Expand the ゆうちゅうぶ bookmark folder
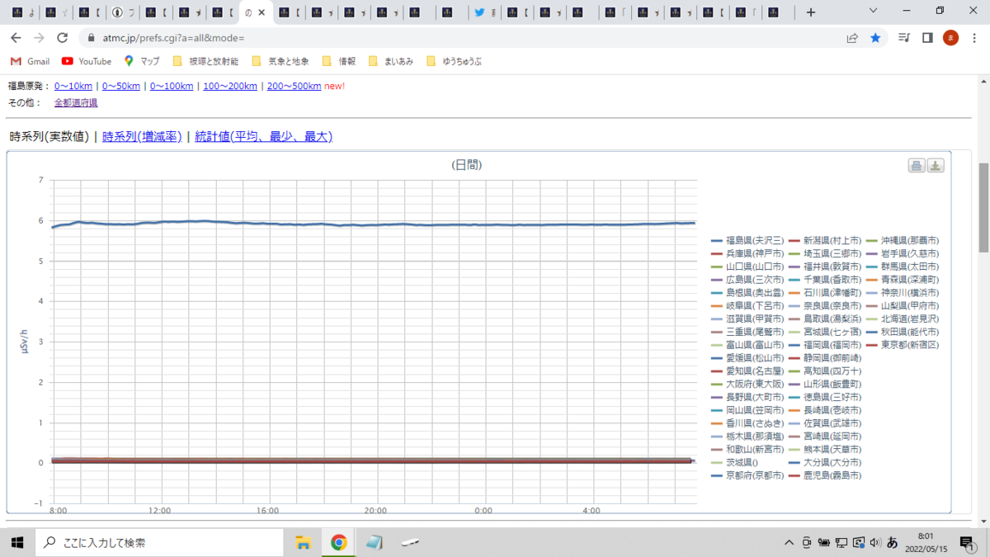 tap(455, 61)
